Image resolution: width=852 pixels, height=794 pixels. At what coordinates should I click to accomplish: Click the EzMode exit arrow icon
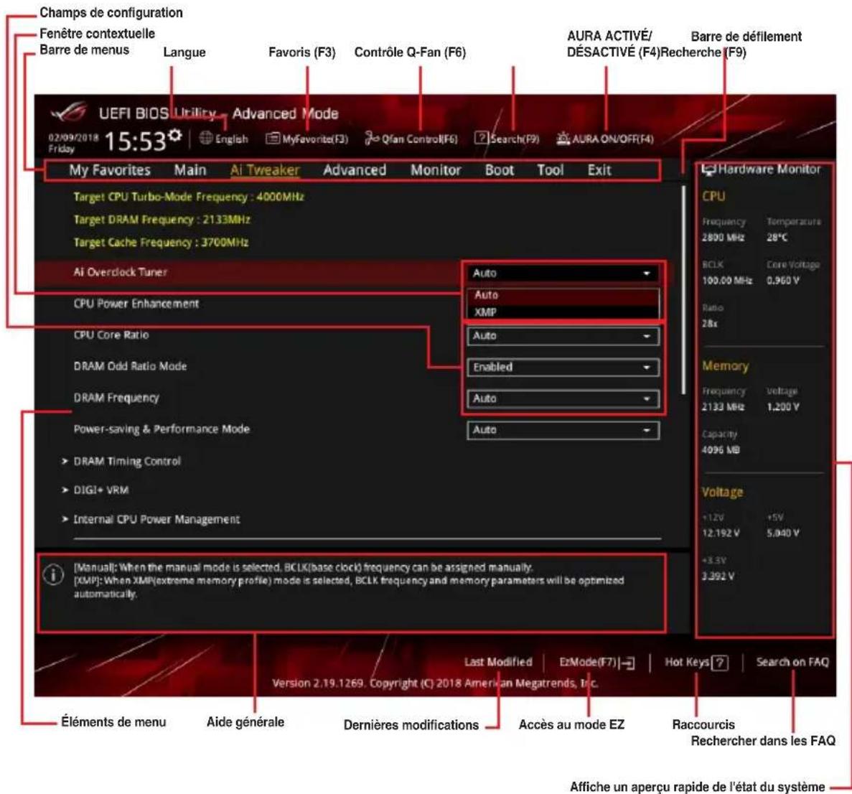(x=627, y=663)
